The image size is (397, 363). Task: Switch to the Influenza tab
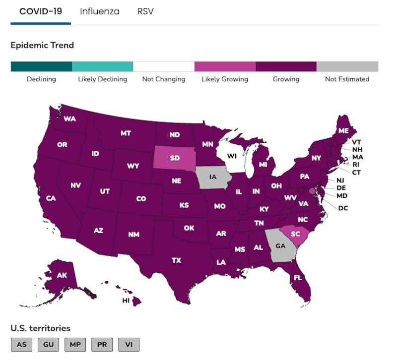pyautogui.click(x=100, y=11)
